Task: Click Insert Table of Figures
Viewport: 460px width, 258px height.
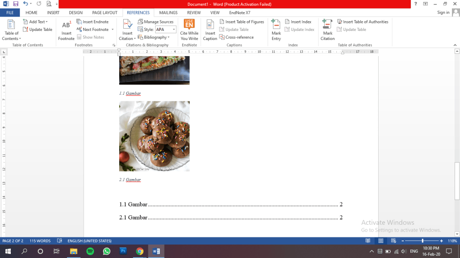Action: point(241,22)
